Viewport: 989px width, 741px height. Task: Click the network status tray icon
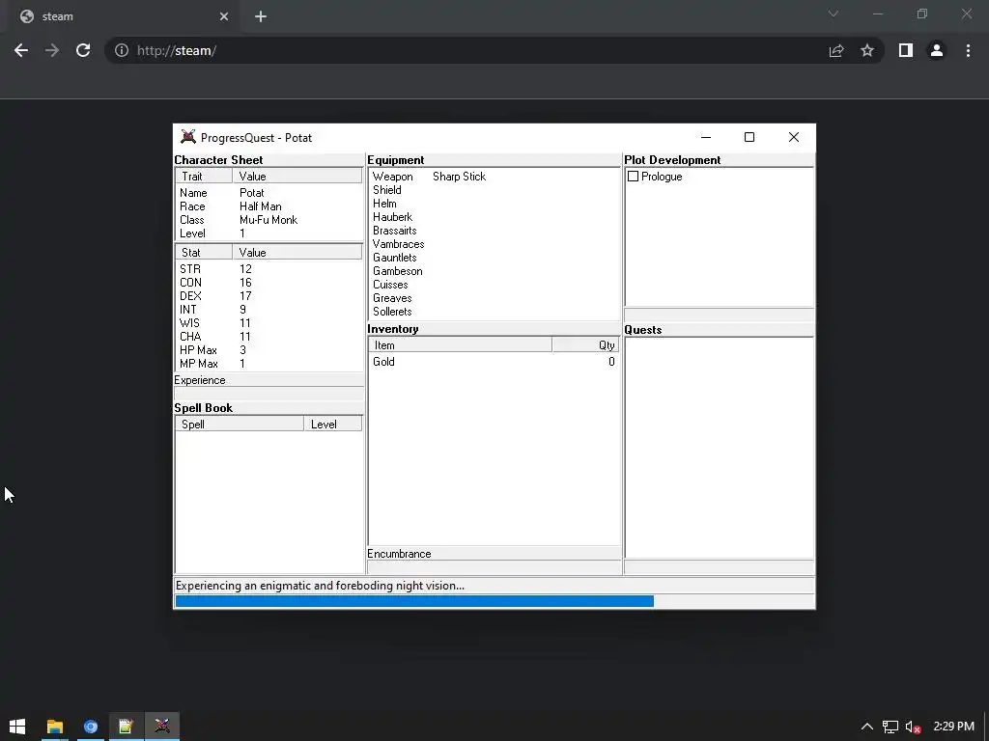pos(890,727)
